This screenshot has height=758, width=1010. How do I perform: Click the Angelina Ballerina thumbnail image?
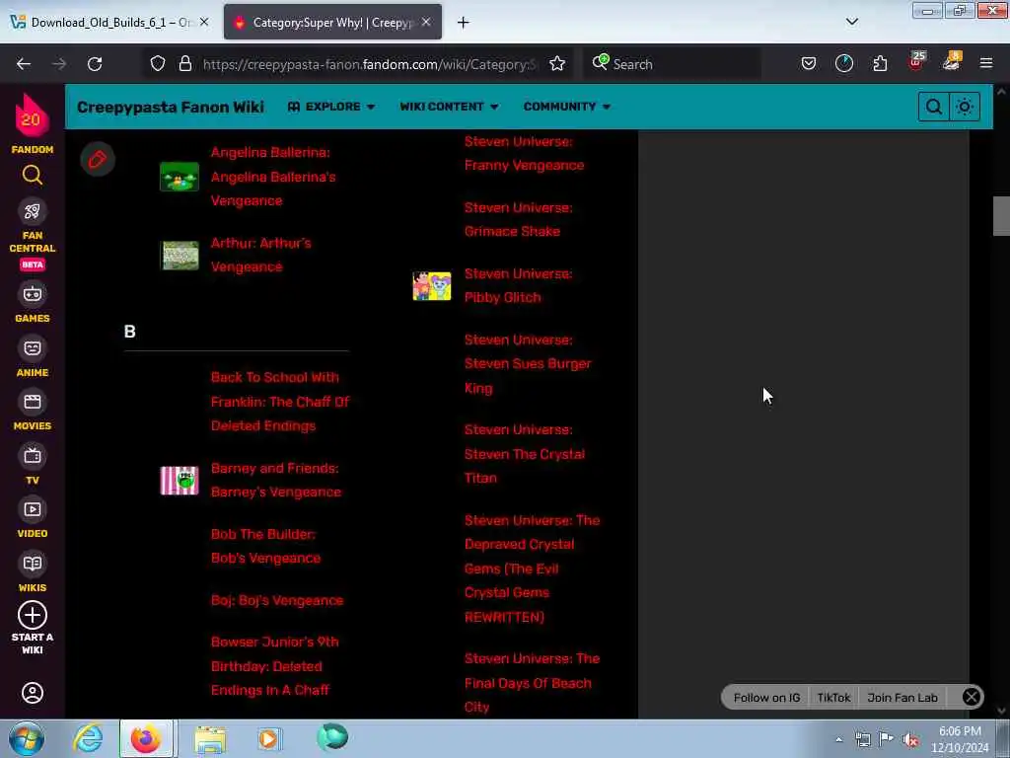pos(180,177)
